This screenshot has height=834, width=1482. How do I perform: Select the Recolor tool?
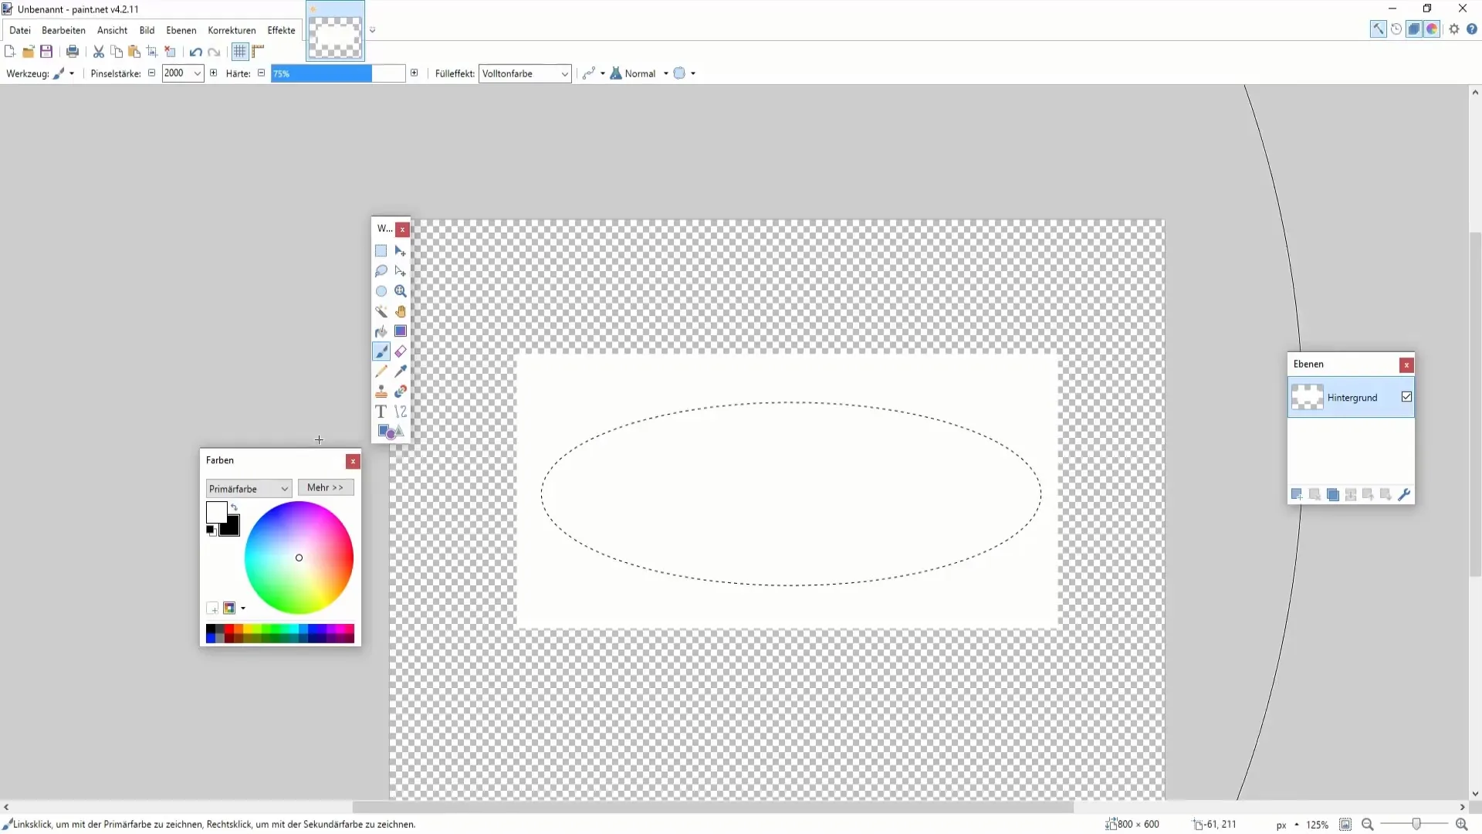[x=401, y=392]
